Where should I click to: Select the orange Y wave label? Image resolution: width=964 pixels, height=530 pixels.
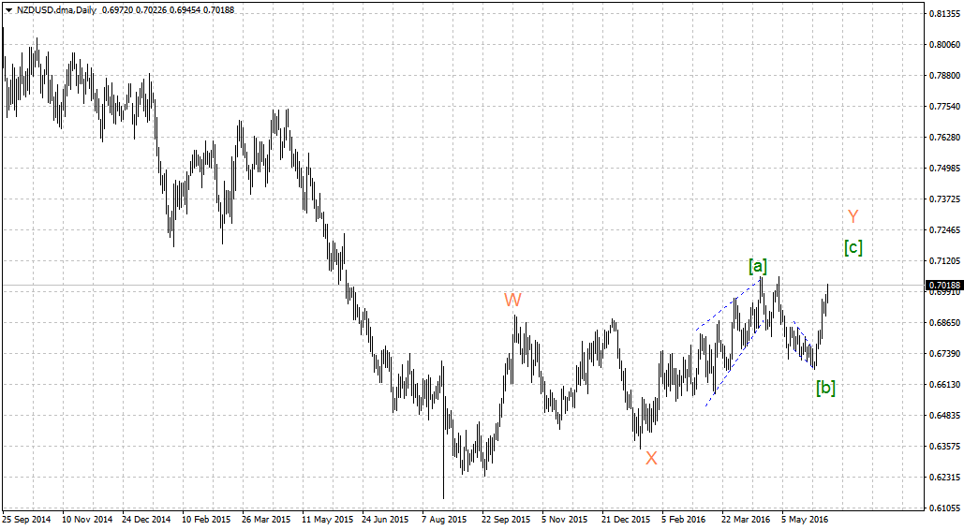(853, 216)
